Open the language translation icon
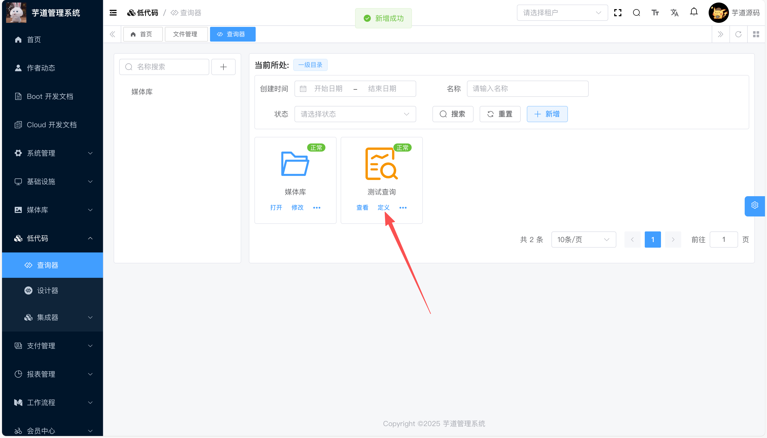 pyautogui.click(x=674, y=13)
